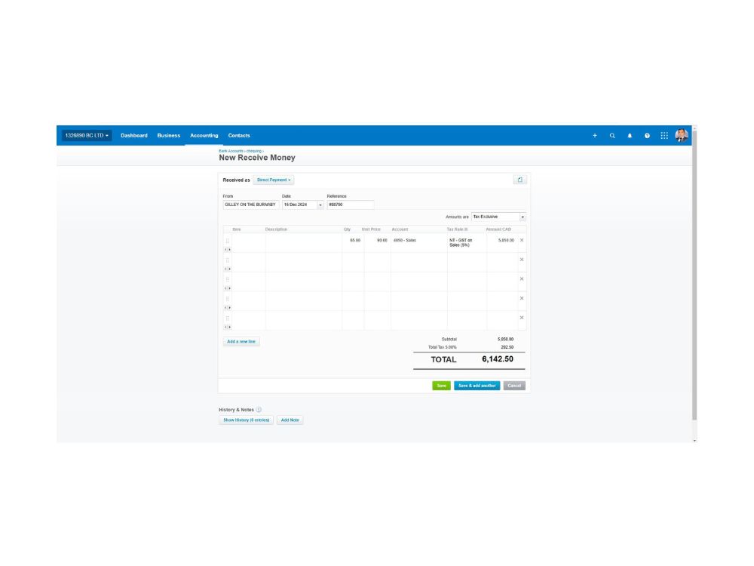
Task: Delete the last empty line item
Action: tap(522, 318)
